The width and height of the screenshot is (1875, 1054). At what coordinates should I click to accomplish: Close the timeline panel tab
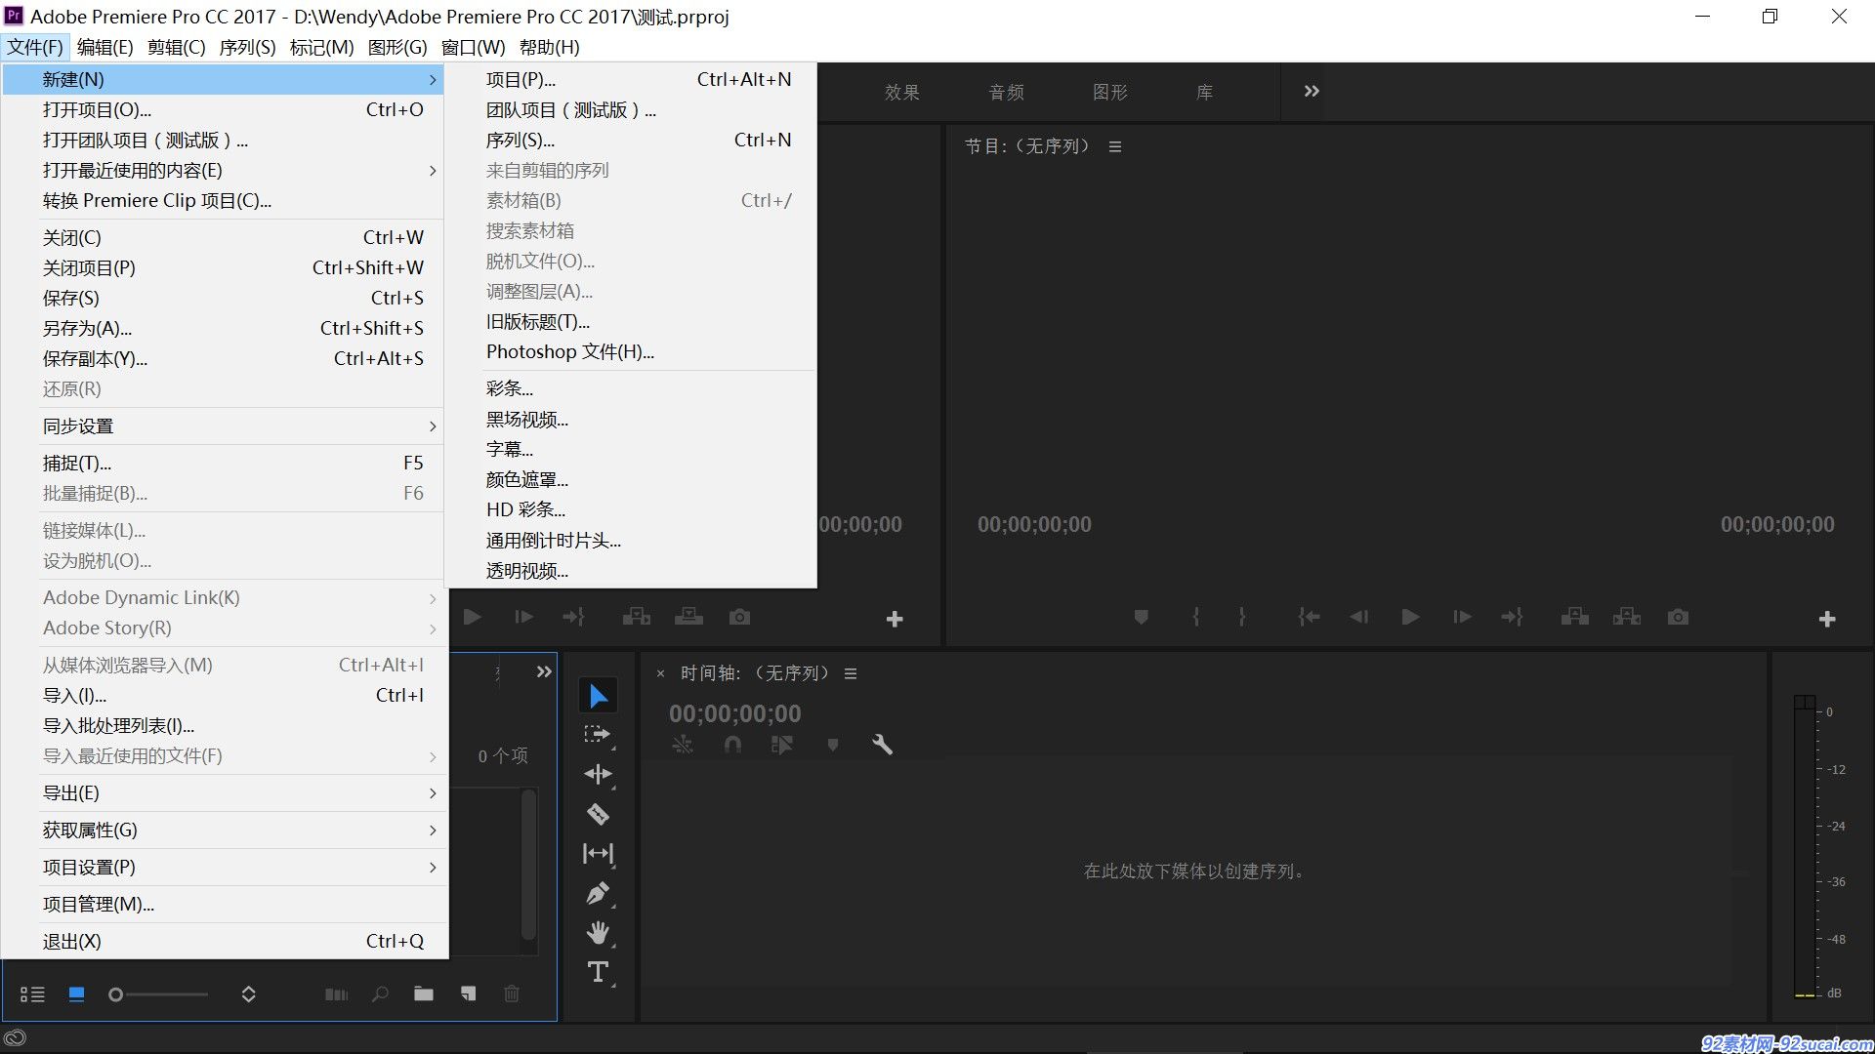click(x=660, y=673)
